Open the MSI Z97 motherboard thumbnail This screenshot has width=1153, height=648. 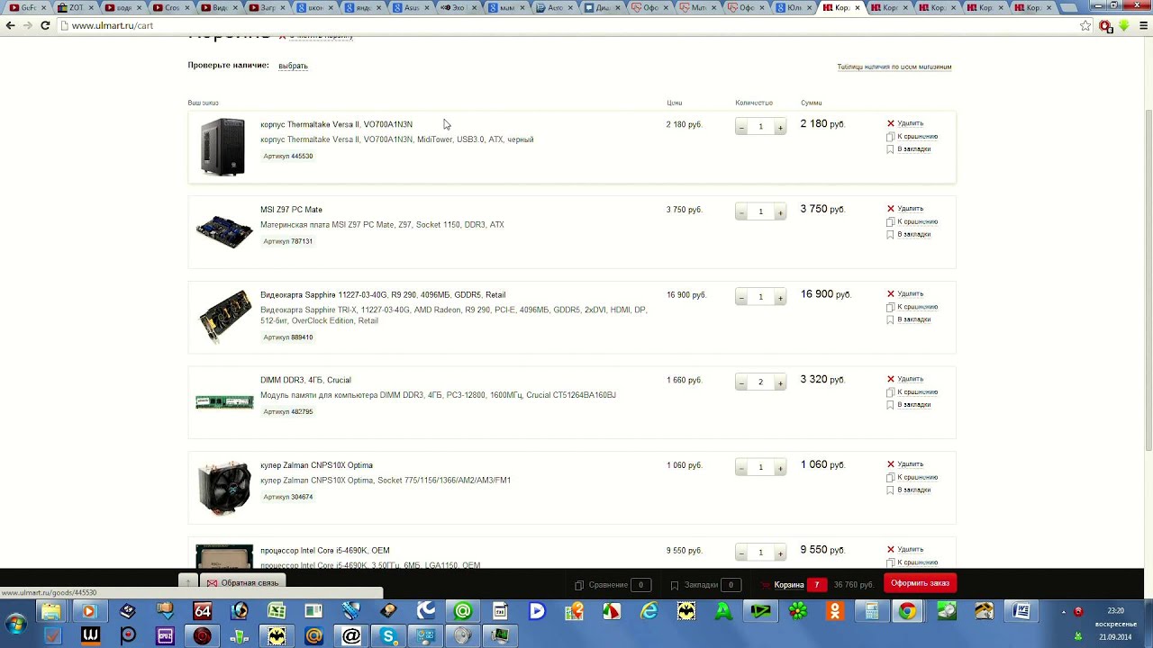click(224, 230)
